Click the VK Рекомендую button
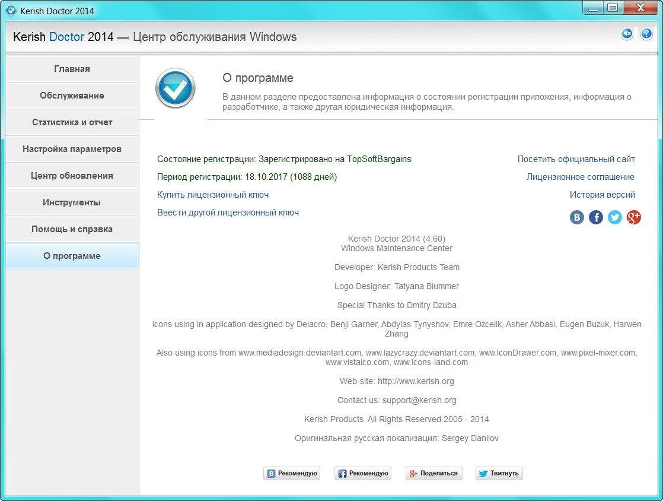 pos(292,473)
